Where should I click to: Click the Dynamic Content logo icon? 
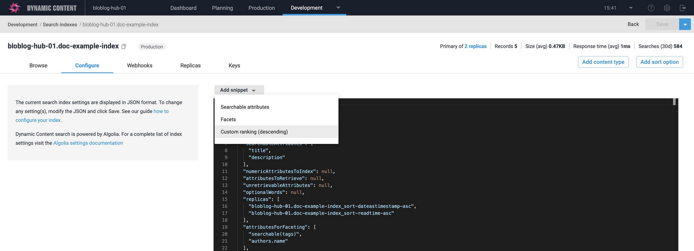(x=14, y=8)
